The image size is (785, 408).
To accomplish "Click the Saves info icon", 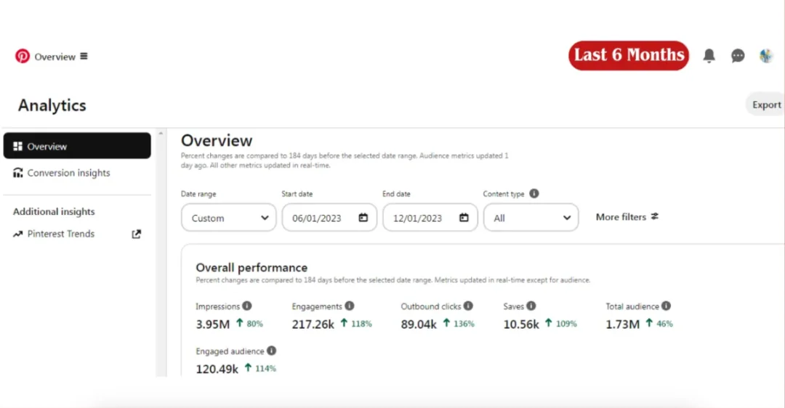I will click(531, 306).
